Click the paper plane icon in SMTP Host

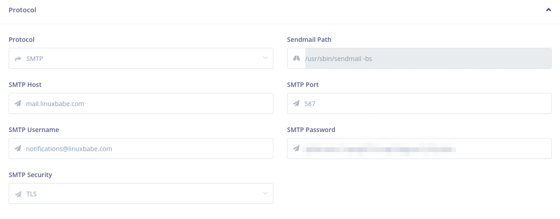pyautogui.click(x=18, y=104)
